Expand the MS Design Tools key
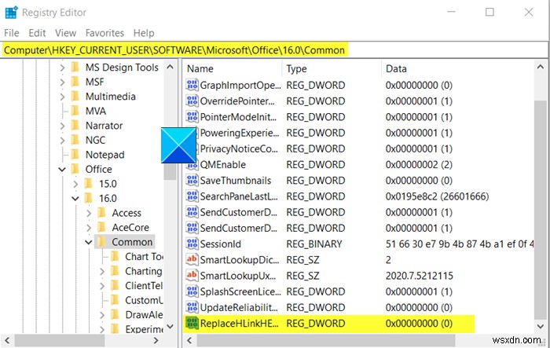 tap(62, 68)
